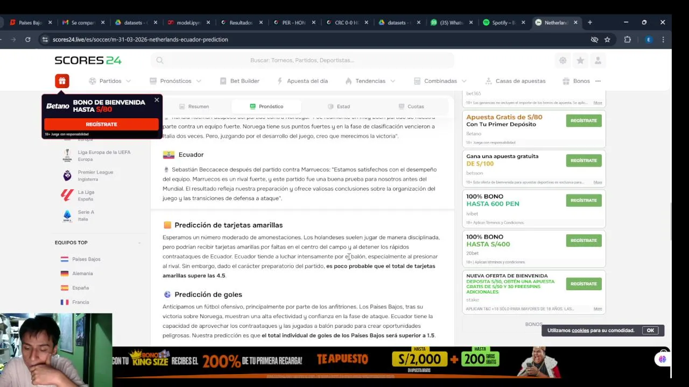Image resolution: width=689 pixels, height=387 pixels.
Task: Click the 200% King Size bonus banner
Action: [x=338, y=362]
